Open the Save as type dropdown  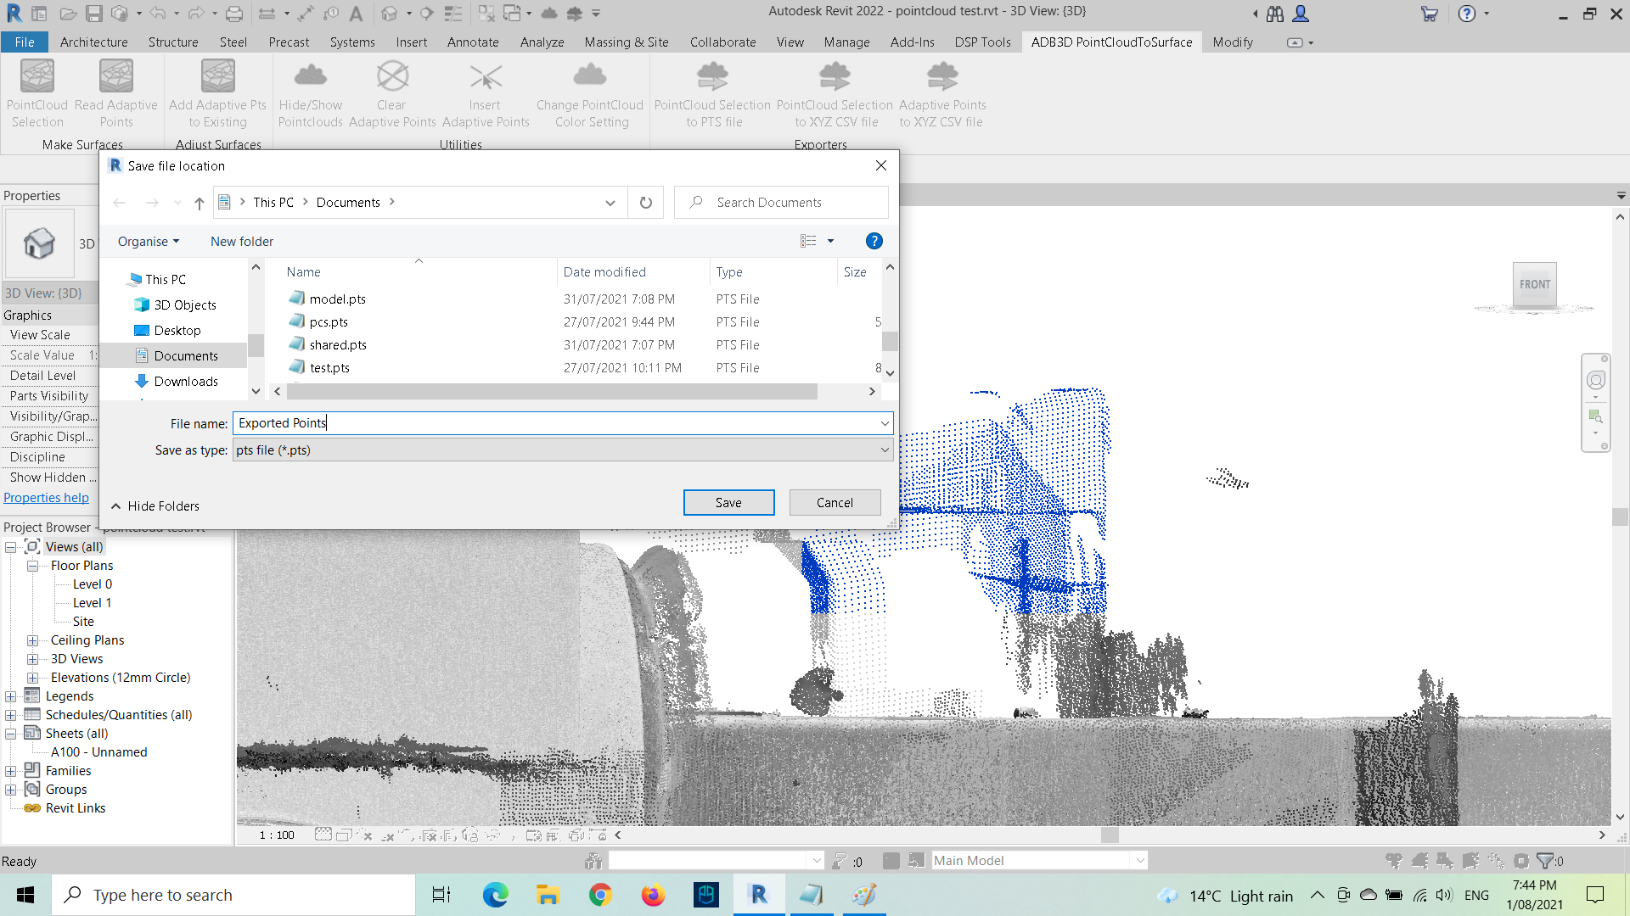pos(884,450)
